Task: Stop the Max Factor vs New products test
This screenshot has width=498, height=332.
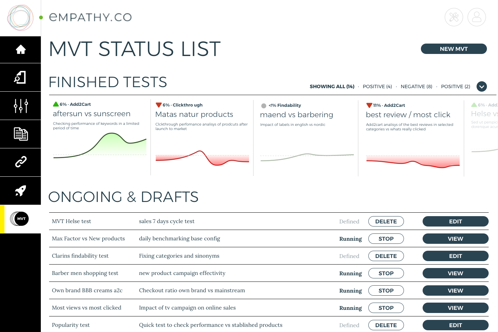Action: point(386,239)
